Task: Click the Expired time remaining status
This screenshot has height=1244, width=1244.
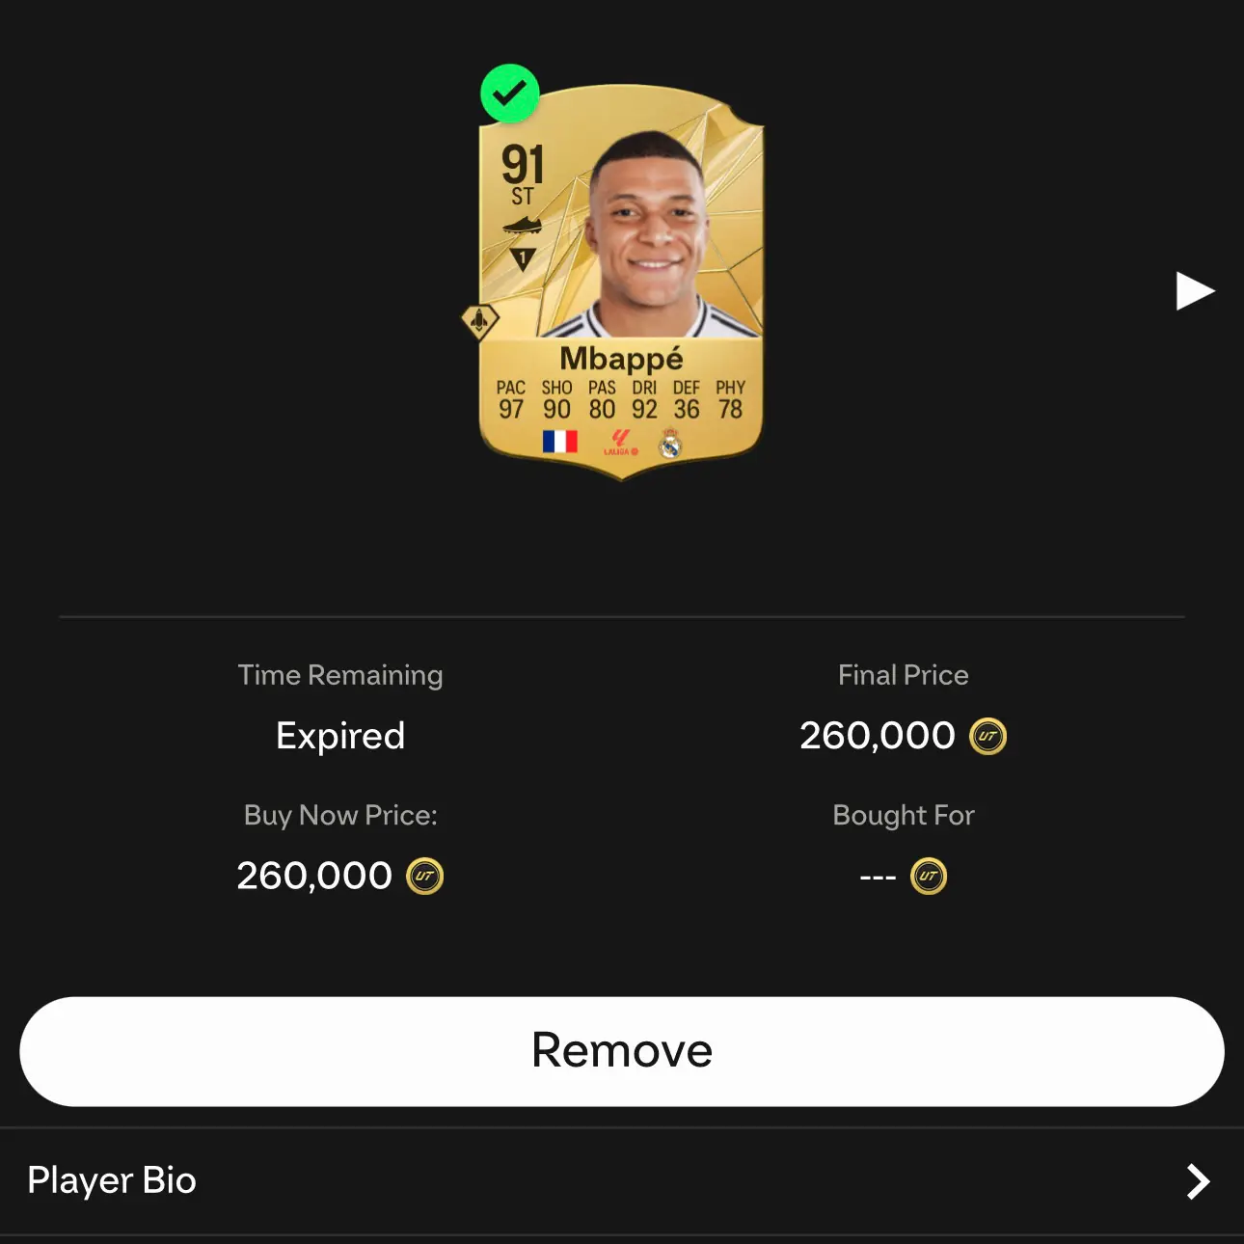Action: [x=340, y=736]
